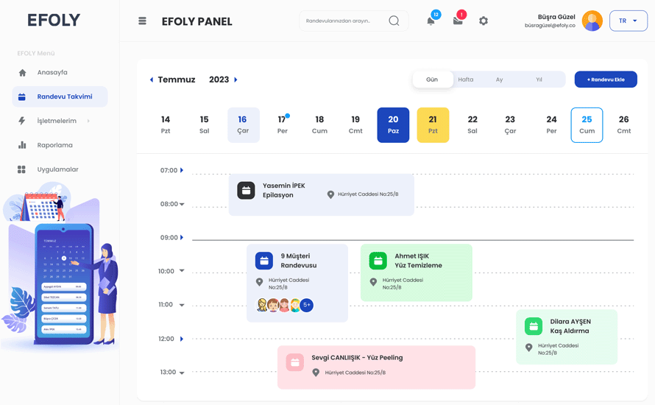Expand the 07:00 time slot arrow

coord(182,170)
